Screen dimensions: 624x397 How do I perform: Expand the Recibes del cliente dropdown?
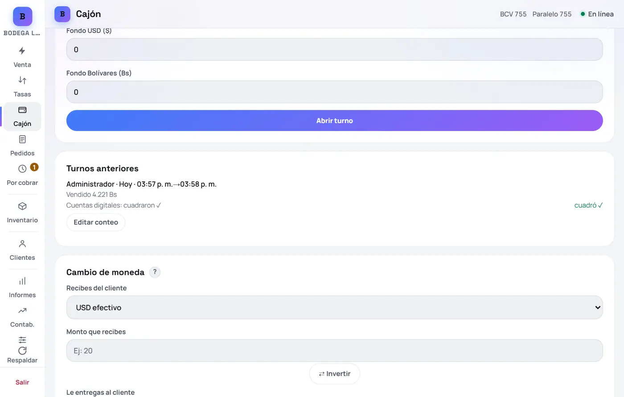[x=335, y=307]
